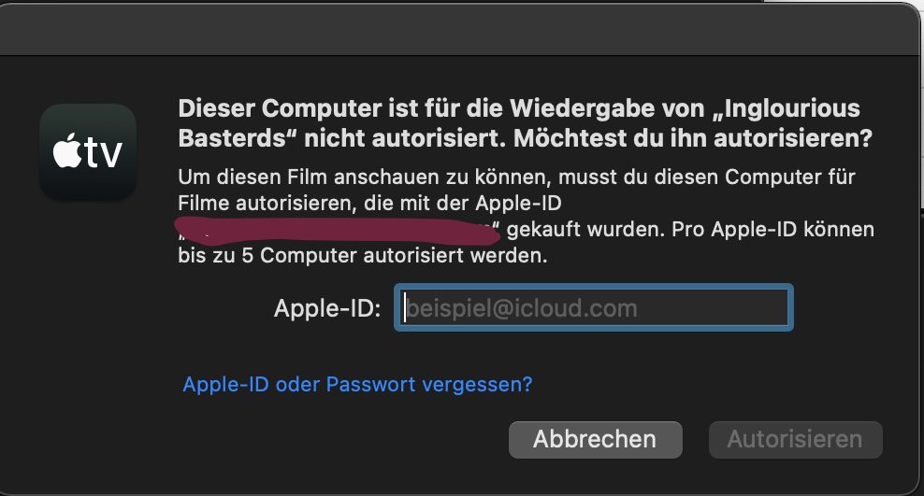Click the "Apple-ID:" field label

[x=326, y=309]
